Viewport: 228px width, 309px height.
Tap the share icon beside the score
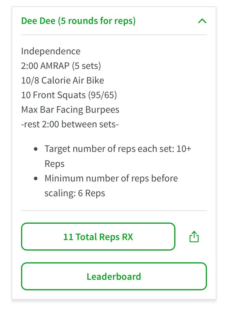(194, 237)
